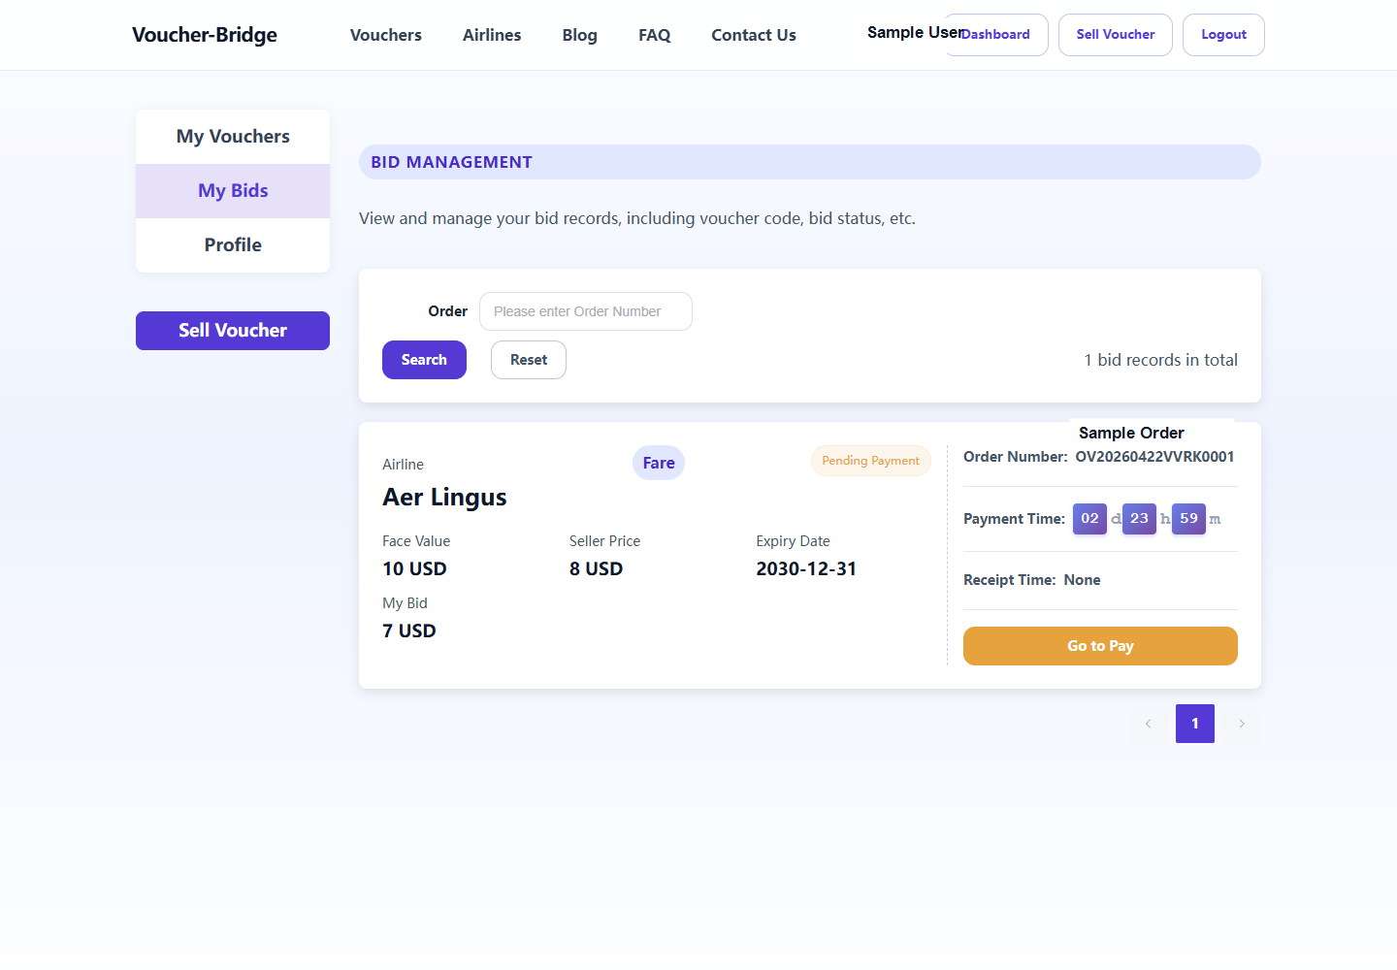The height and width of the screenshot is (970, 1397).
Task: Click the expiry date 2030-12-31
Action: click(806, 569)
